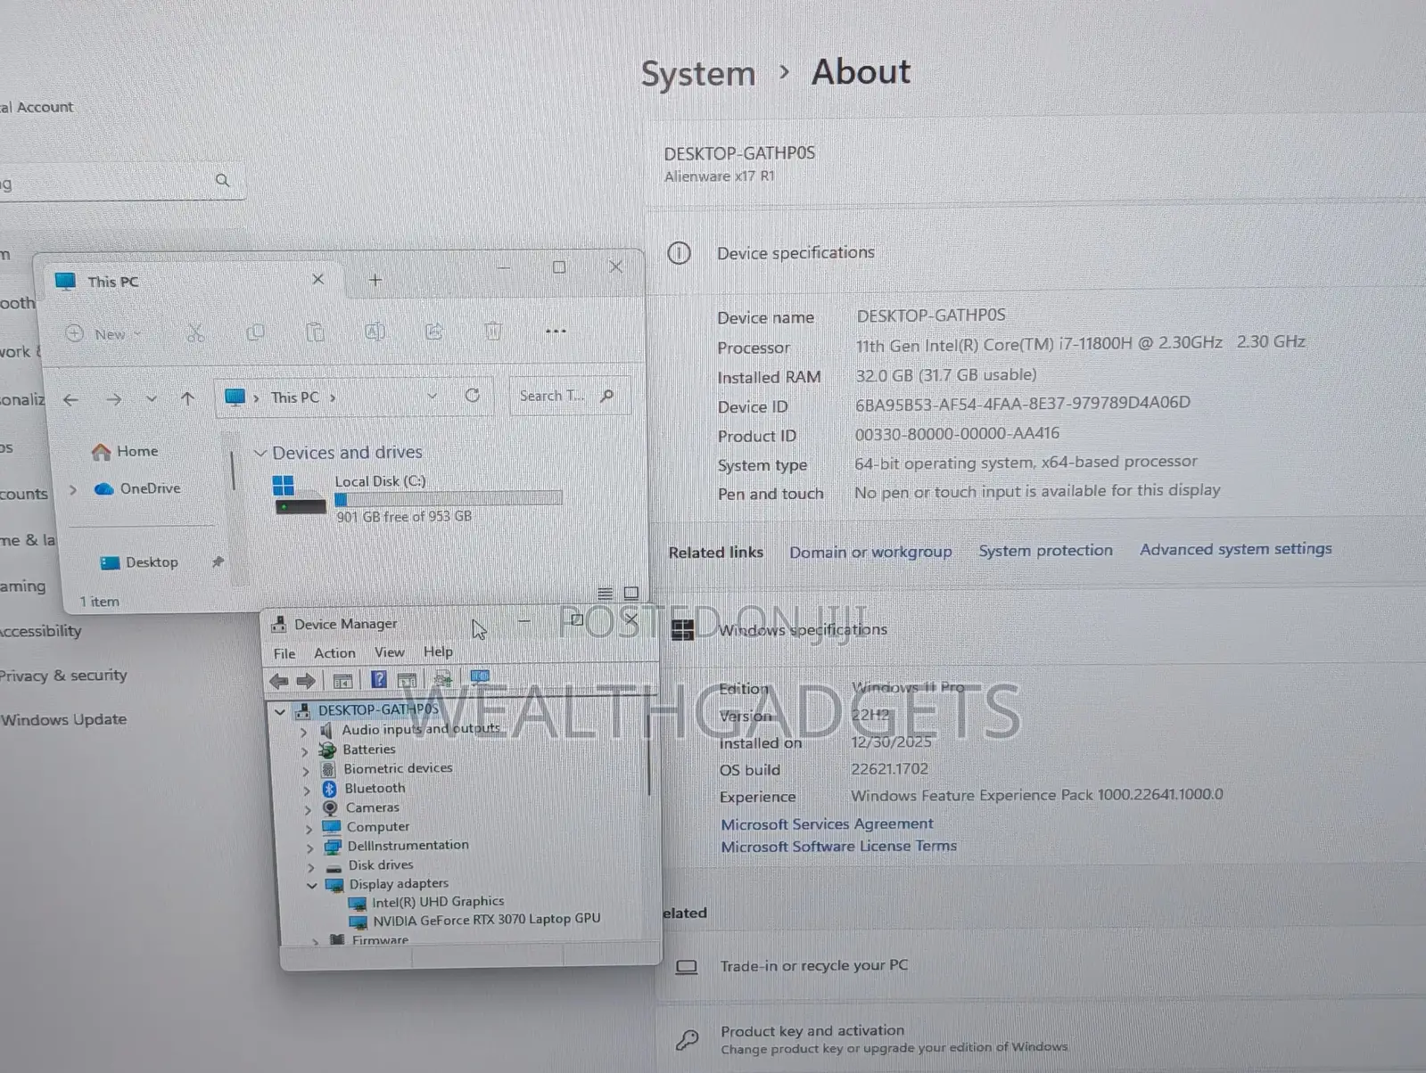Open the recent locations dropdown arrow

pos(152,398)
